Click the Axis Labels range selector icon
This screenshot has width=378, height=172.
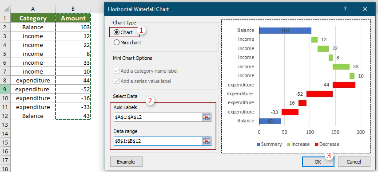tap(207, 117)
